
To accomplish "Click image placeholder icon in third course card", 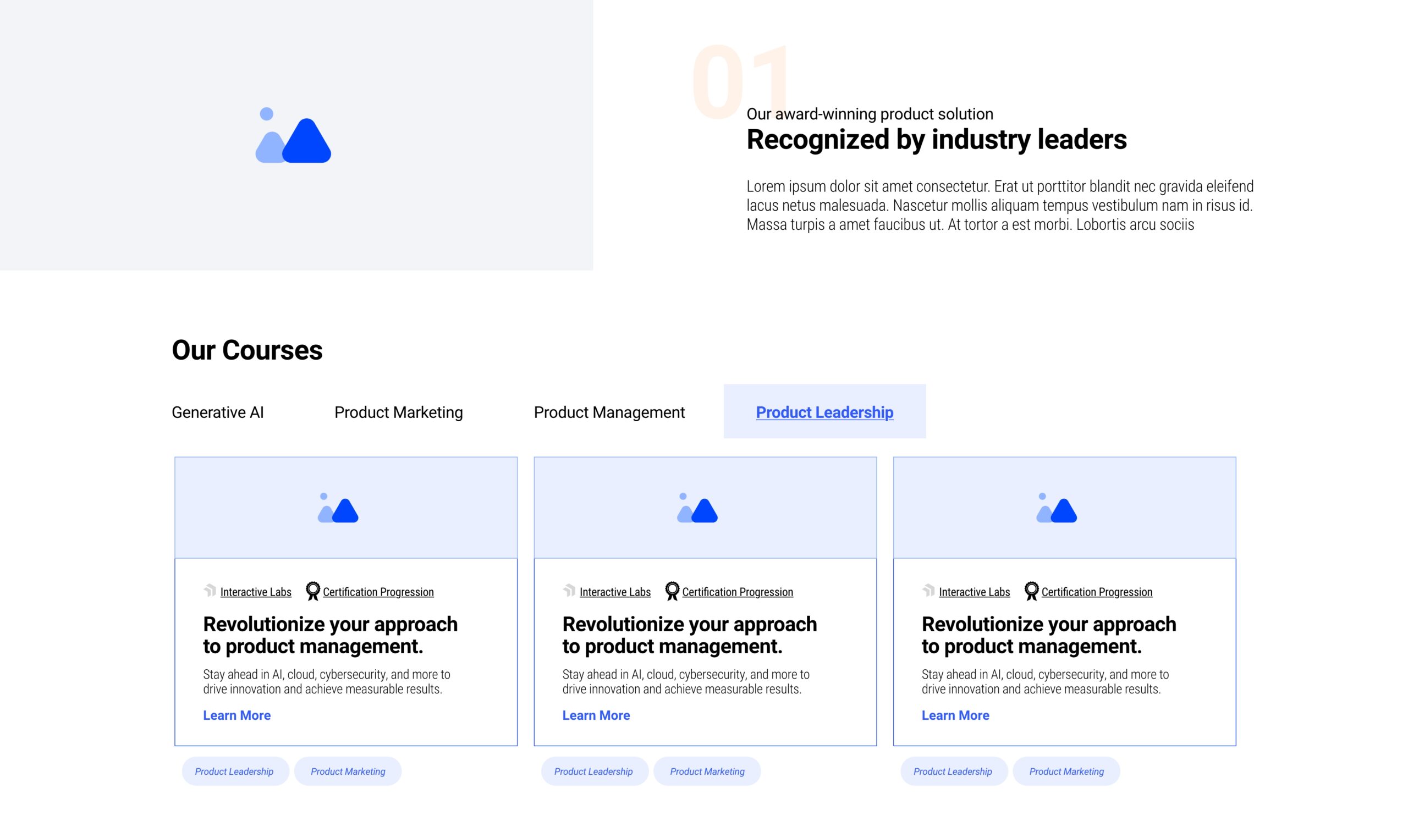I will pyautogui.click(x=1057, y=508).
